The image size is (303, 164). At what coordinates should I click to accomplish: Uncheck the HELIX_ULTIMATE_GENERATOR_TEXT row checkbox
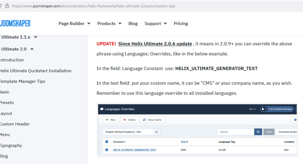click(x=107, y=150)
